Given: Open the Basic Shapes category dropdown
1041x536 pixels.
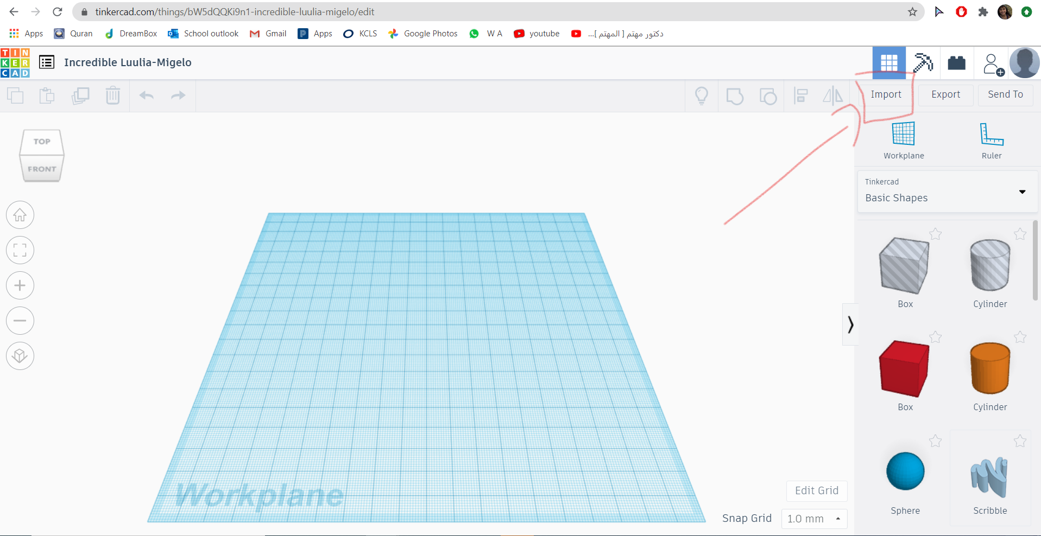Looking at the screenshot, I should click(948, 192).
